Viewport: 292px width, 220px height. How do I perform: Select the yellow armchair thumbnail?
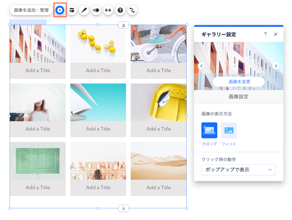[x=159, y=102]
